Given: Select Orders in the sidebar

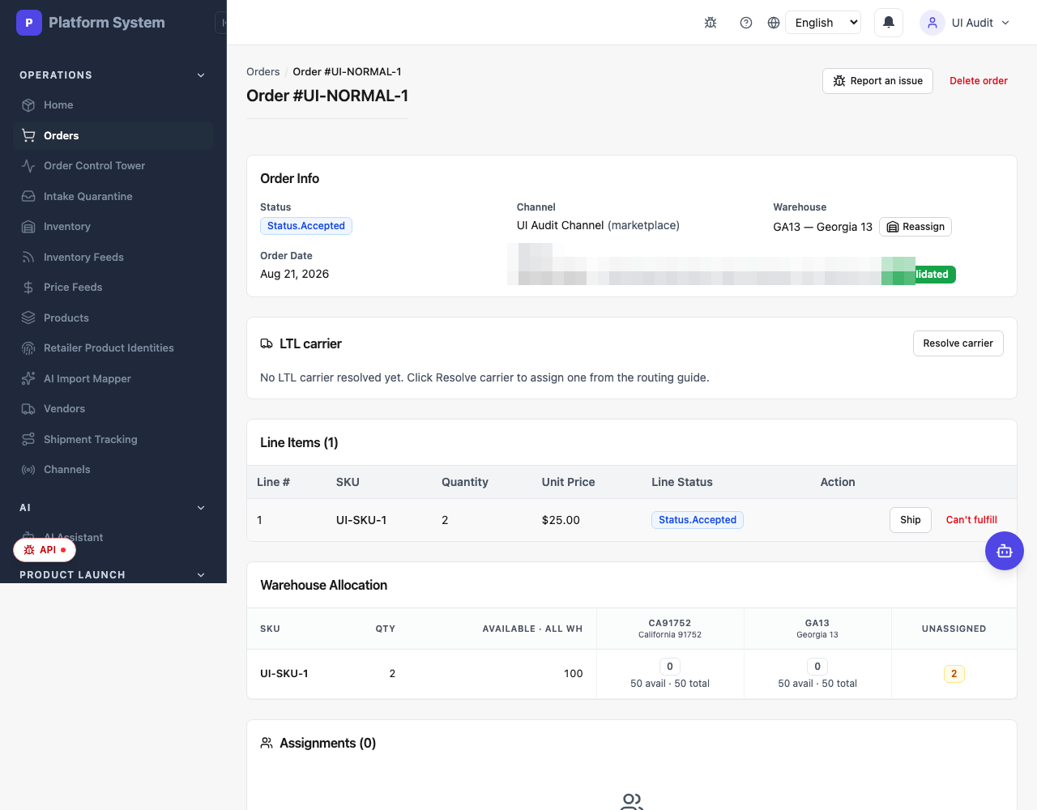Looking at the screenshot, I should [x=113, y=135].
